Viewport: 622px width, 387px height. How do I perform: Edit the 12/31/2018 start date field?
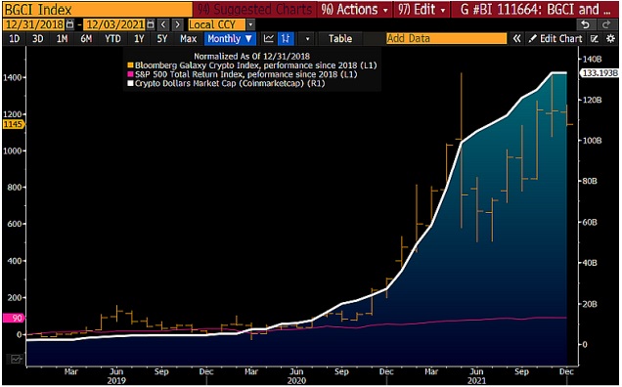33,24
